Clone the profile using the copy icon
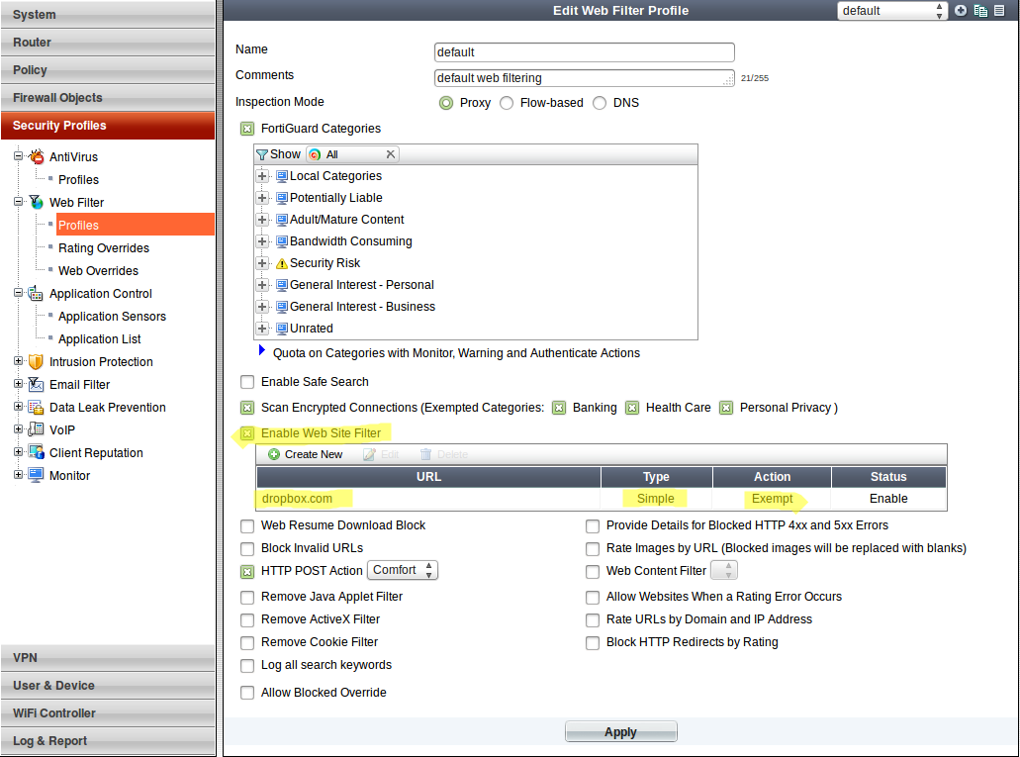This screenshot has height=757, width=1020. click(x=981, y=11)
